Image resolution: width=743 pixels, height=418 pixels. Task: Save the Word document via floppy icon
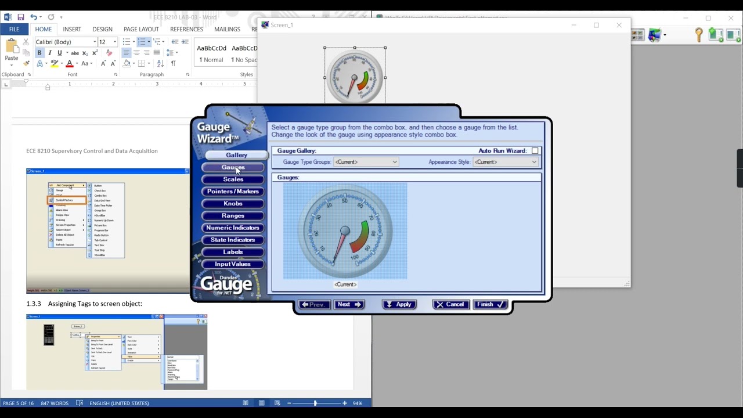click(x=21, y=17)
